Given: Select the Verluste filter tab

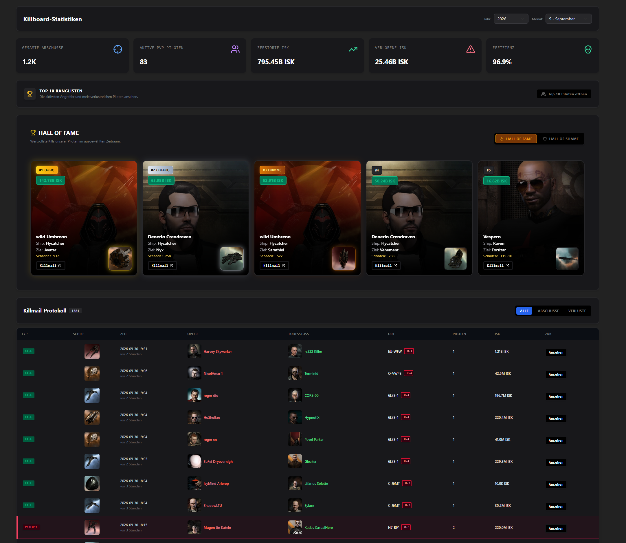Looking at the screenshot, I should [577, 311].
